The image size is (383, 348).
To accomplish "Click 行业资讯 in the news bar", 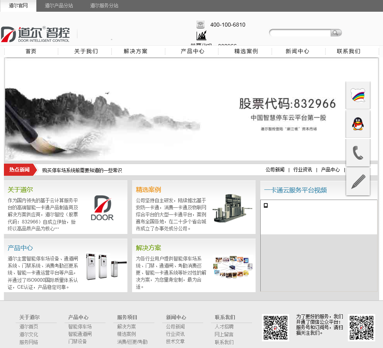I will (x=302, y=170).
